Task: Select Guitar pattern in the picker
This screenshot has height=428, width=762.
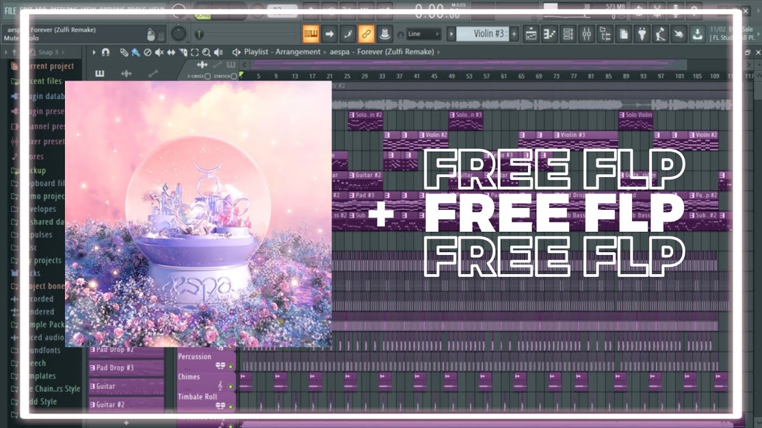Action: [x=126, y=386]
